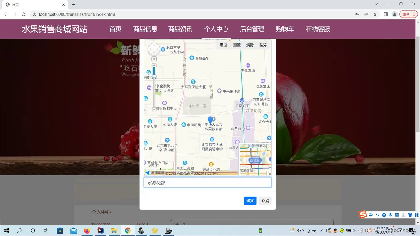Open Firefox from the taskbar

pos(87,231)
